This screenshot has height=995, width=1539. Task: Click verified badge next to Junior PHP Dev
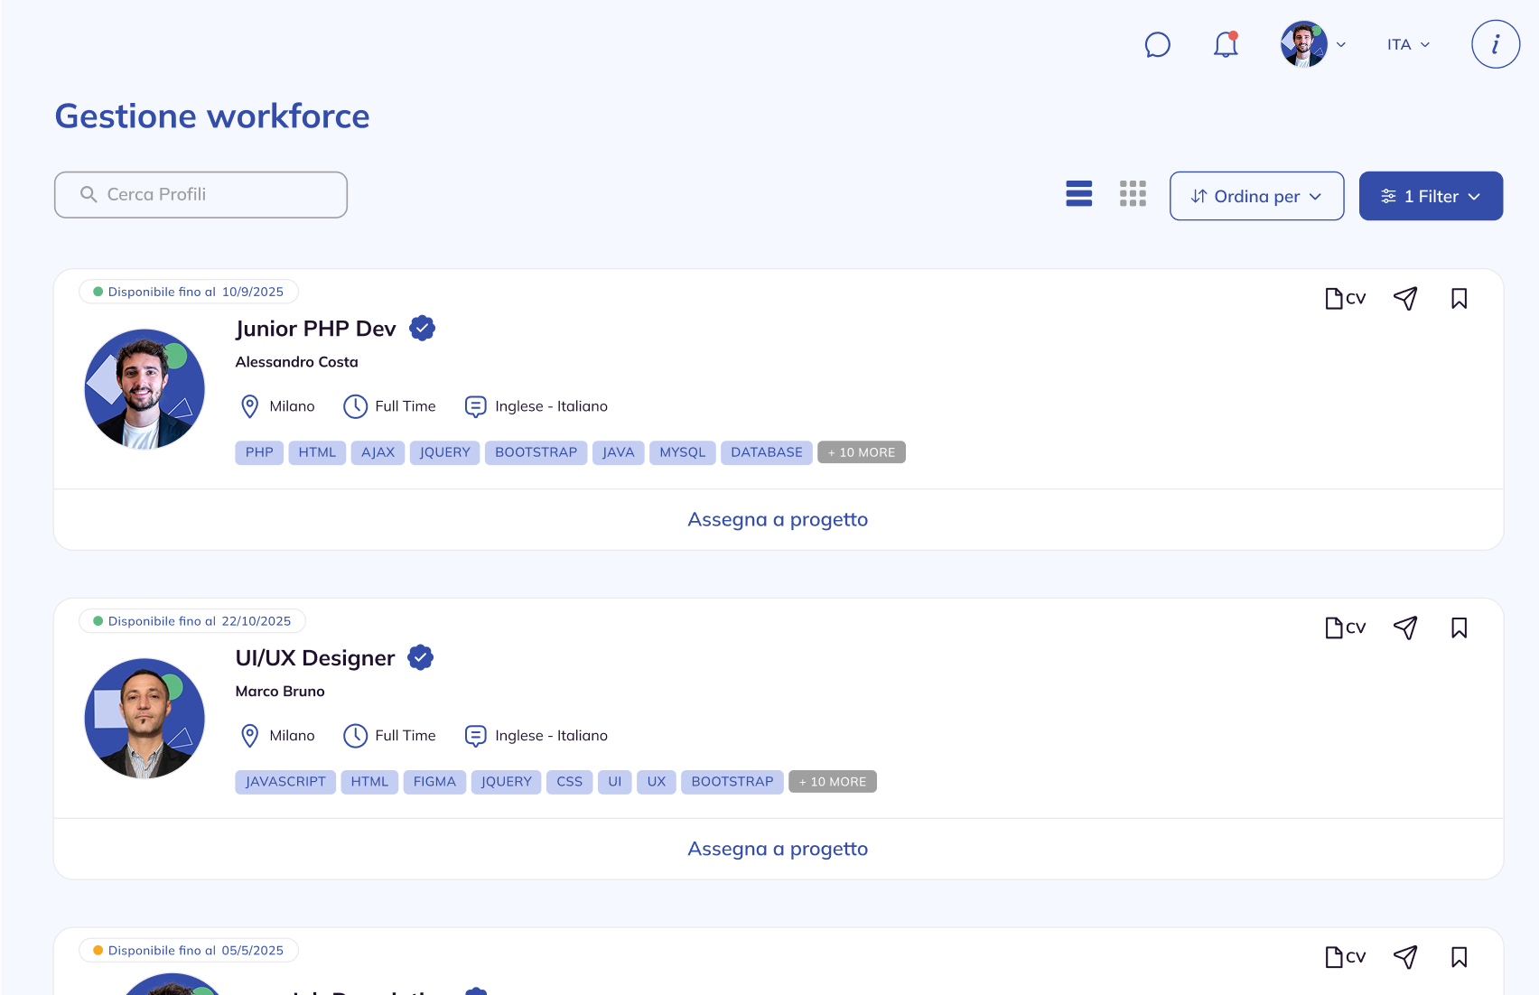(x=422, y=329)
